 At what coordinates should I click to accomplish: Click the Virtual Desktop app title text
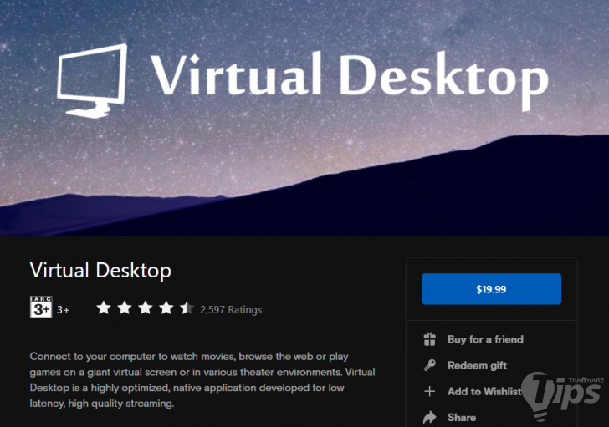100,270
